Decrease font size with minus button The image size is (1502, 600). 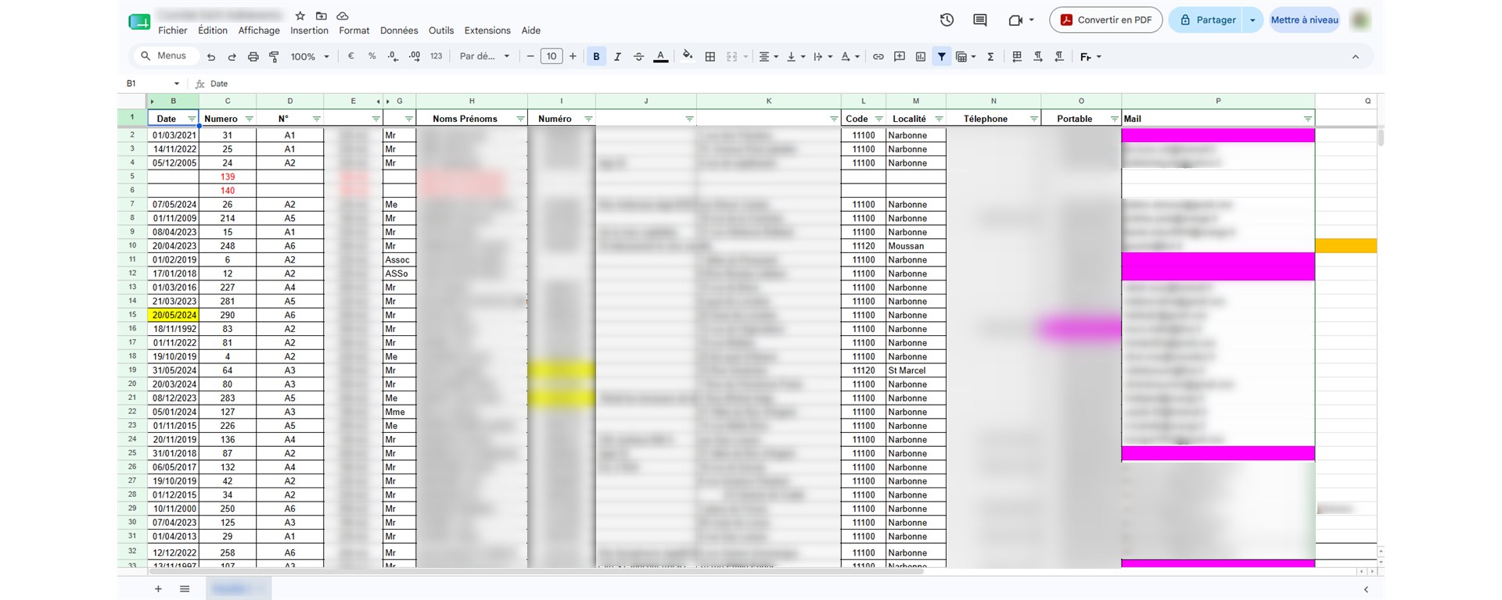click(x=530, y=56)
